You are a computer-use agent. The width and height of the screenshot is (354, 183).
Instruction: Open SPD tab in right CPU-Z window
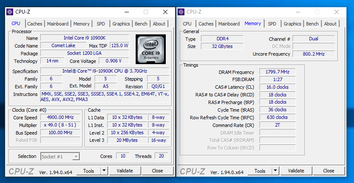(x=272, y=24)
